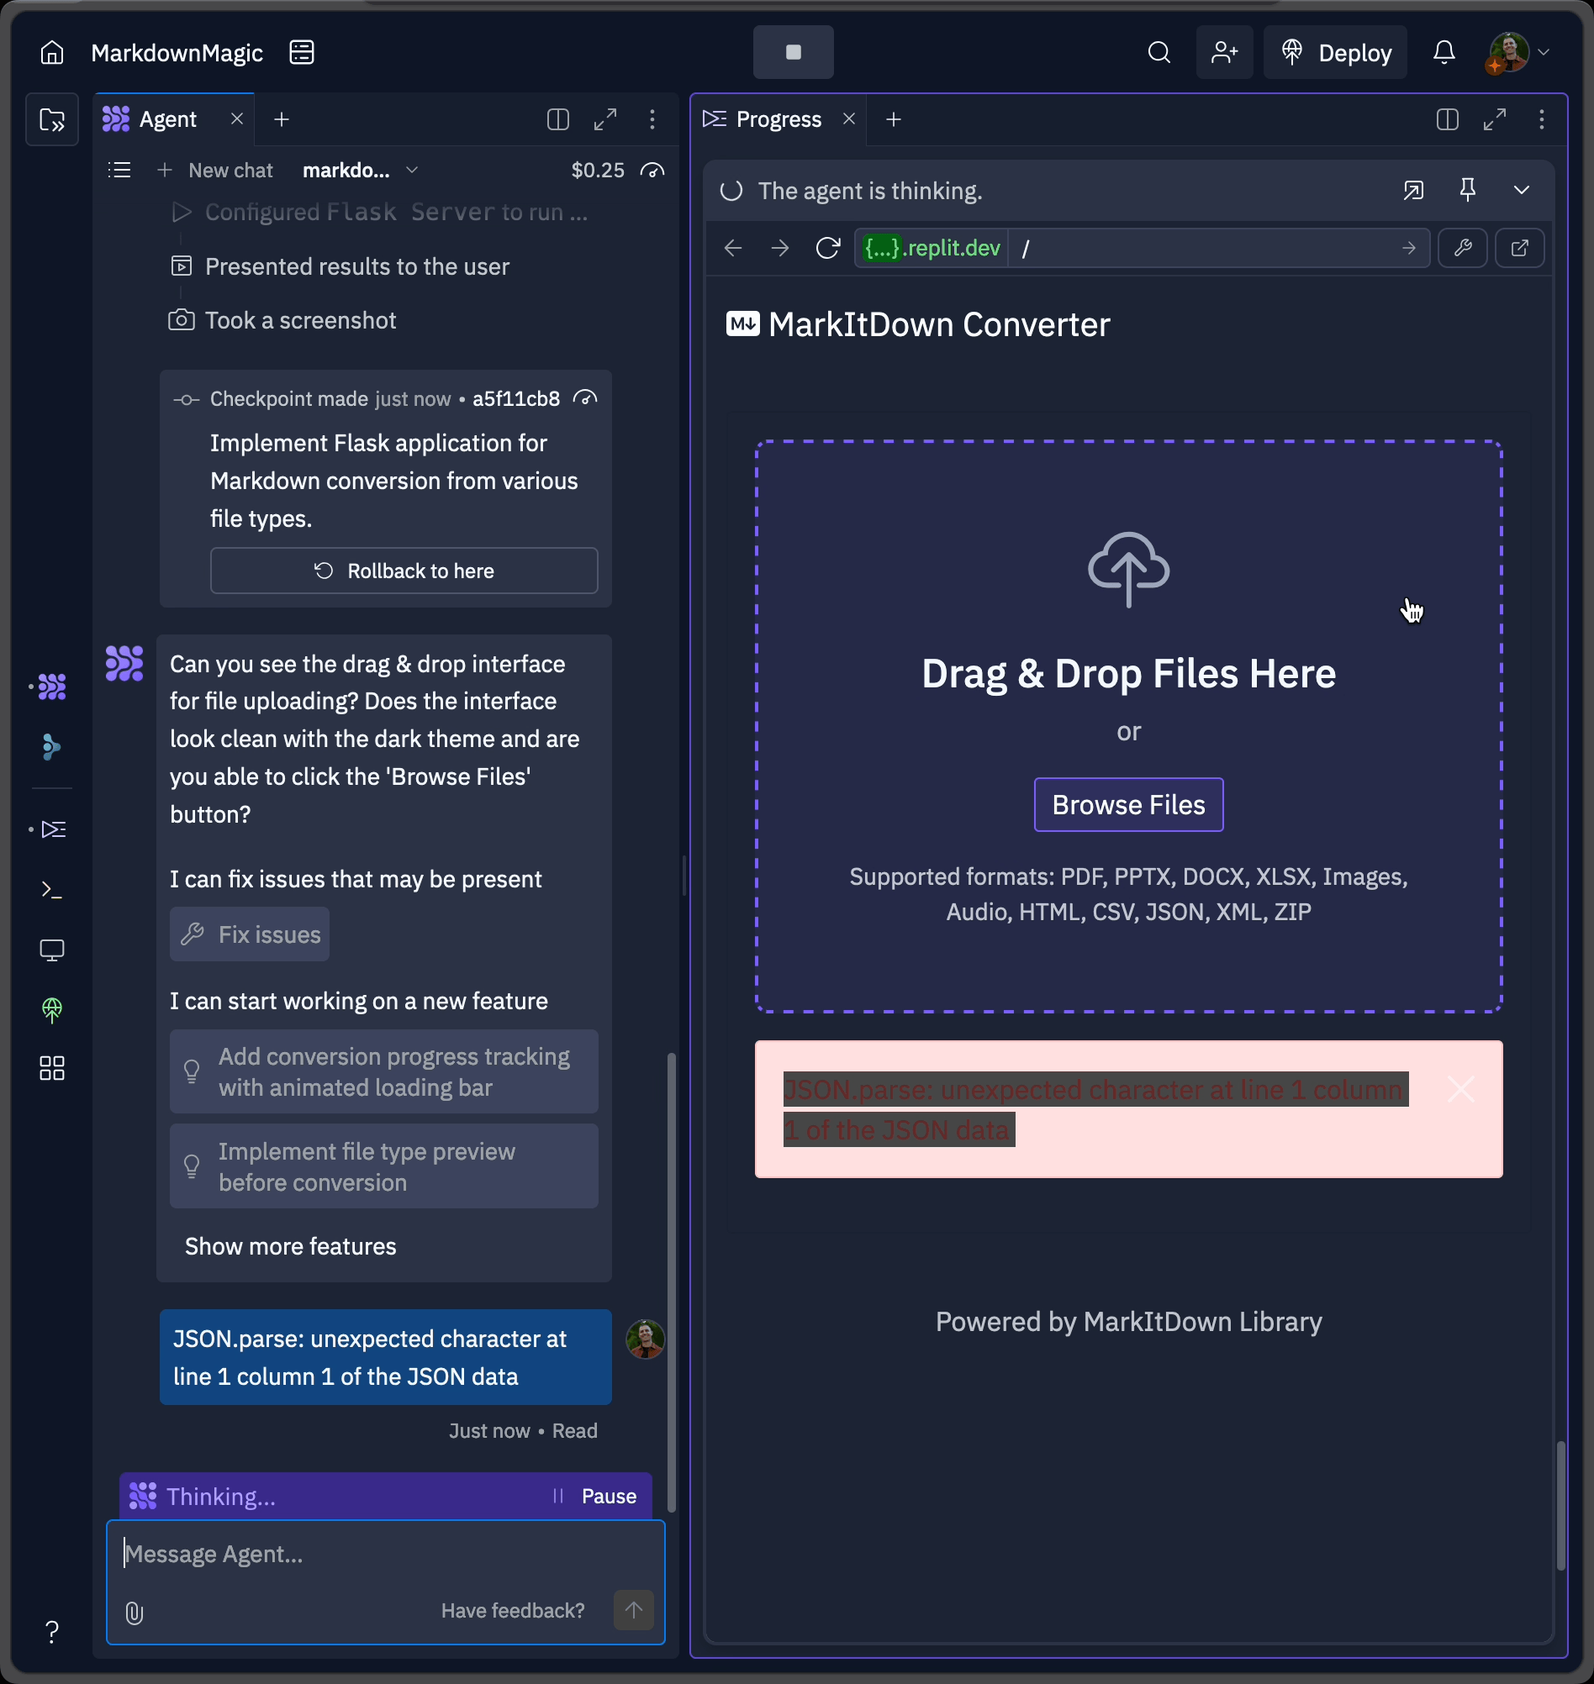Select Implement file type preview suggestion
Image resolution: width=1594 pixels, height=1684 pixels.
pos(384,1167)
